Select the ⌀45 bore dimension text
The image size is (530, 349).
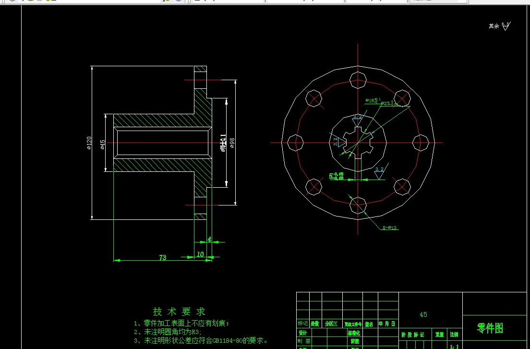(x=103, y=144)
